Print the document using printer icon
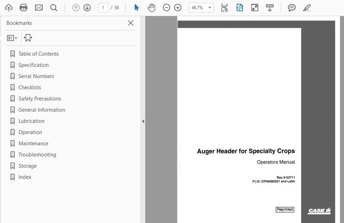This screenshot has height=223, width=344. [23, 8]
